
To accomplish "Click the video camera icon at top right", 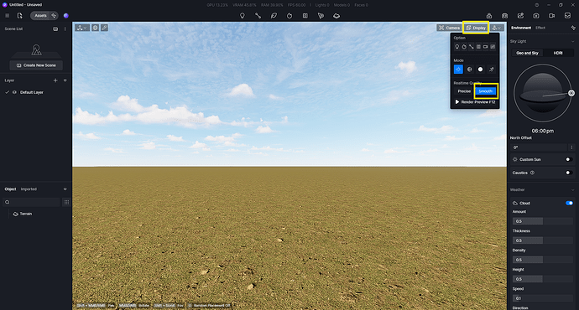I will click(551, 16).
